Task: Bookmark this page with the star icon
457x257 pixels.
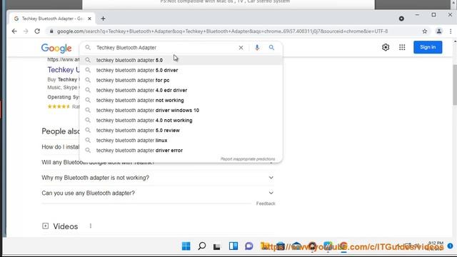Action: 425,31
